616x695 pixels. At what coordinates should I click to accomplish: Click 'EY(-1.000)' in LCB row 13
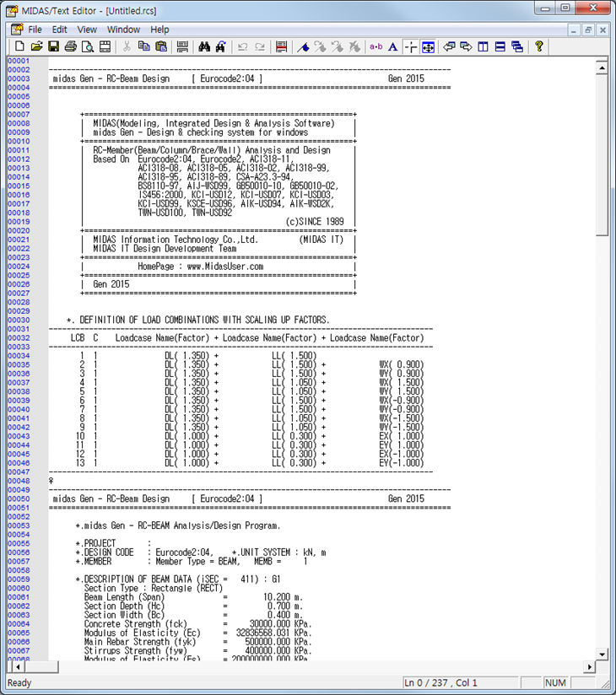(402, 463)
